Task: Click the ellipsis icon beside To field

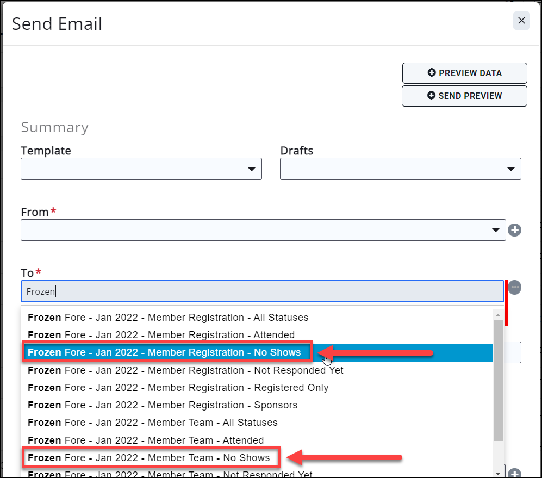Action: [514, 288]
